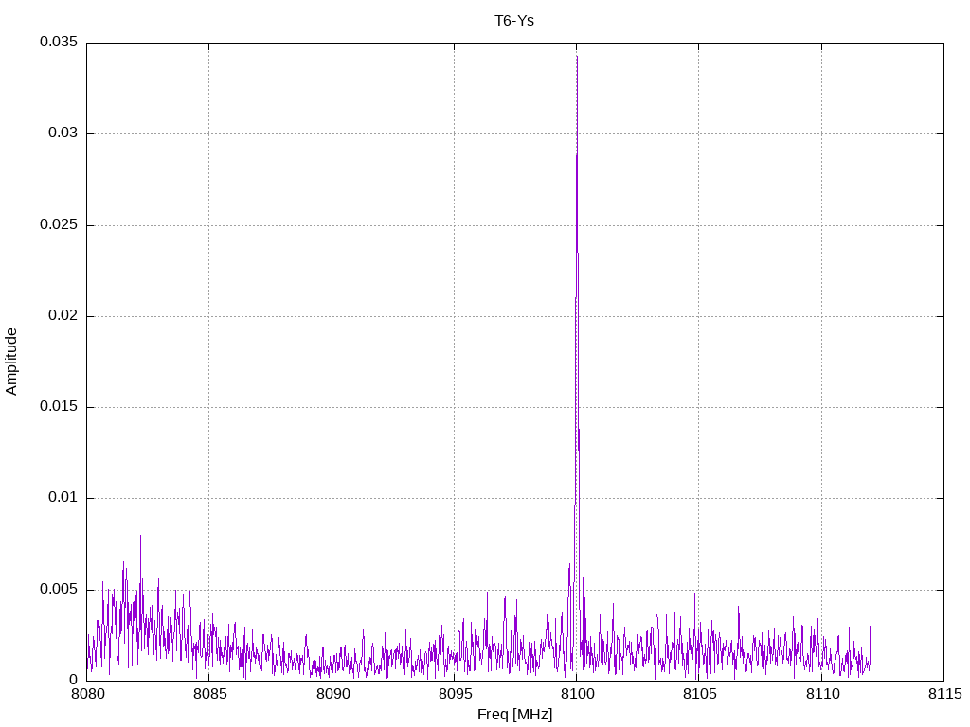Click the 8095 x-axis tick label
The height and width of the screenshot is (727, 970).
click(455, 694)
